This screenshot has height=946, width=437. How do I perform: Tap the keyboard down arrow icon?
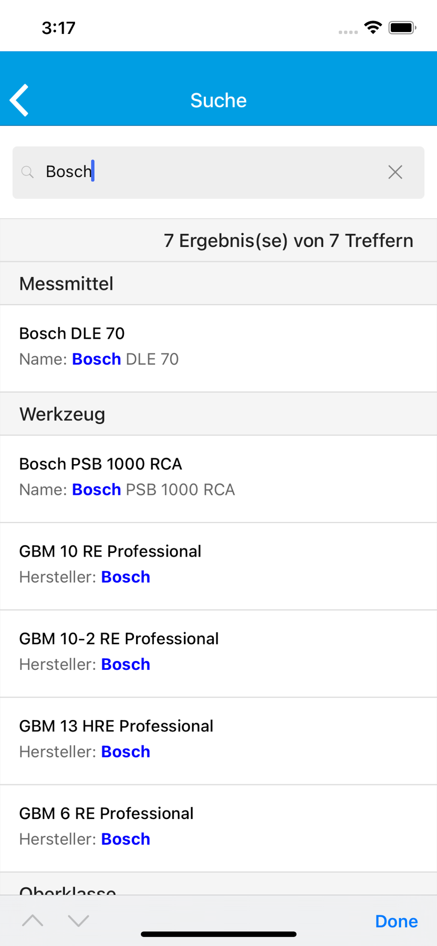tap(78, 921)
